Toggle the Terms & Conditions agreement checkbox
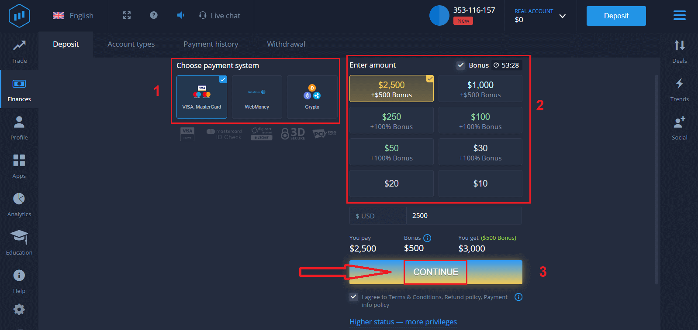Image resolution: width=698 pixels, height=330 pixels. [x=354, y=297]
